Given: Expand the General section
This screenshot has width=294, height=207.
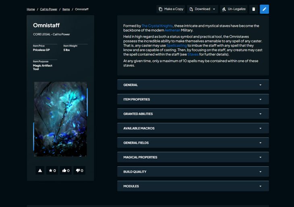Looking at the screenshot, I should tap(193, 85).
